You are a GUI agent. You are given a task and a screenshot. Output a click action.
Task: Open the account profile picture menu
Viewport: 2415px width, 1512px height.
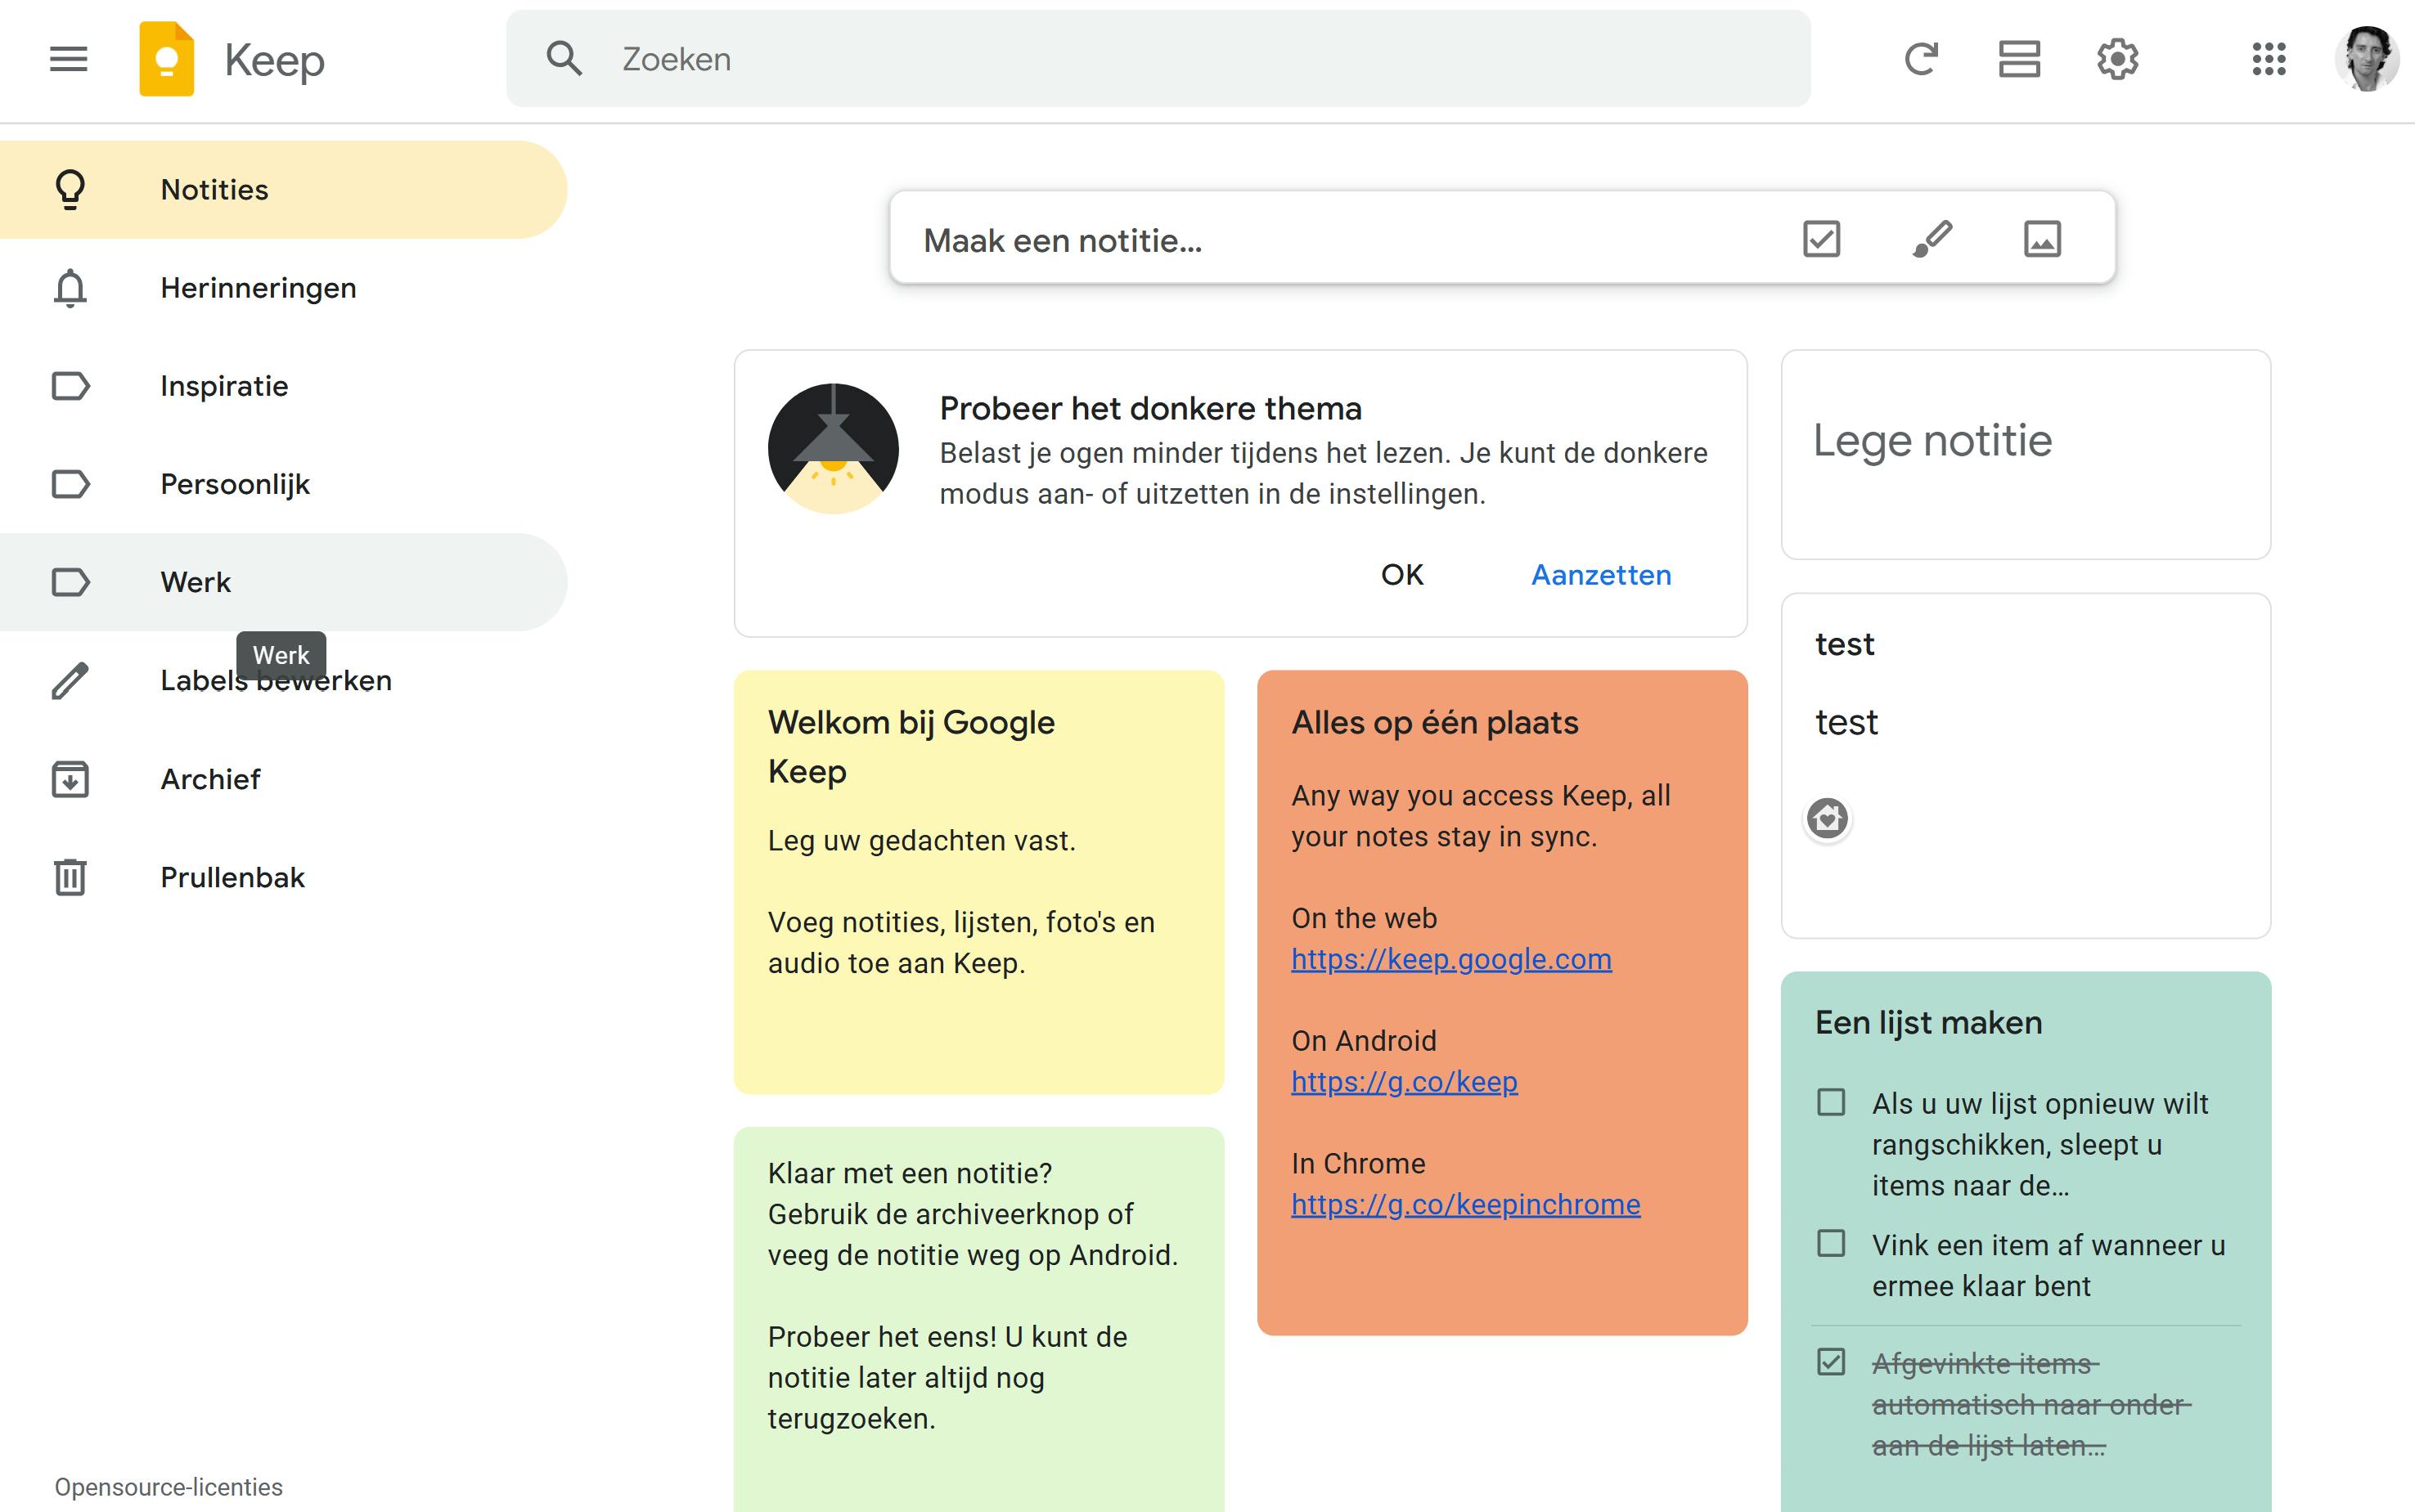click(2365, 59)
